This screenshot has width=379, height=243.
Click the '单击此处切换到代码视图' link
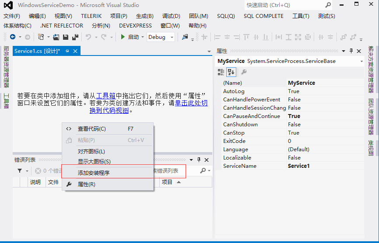(x=191, y=103)
